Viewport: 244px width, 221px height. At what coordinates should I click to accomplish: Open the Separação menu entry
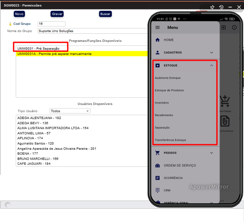[x=162, y=127]
